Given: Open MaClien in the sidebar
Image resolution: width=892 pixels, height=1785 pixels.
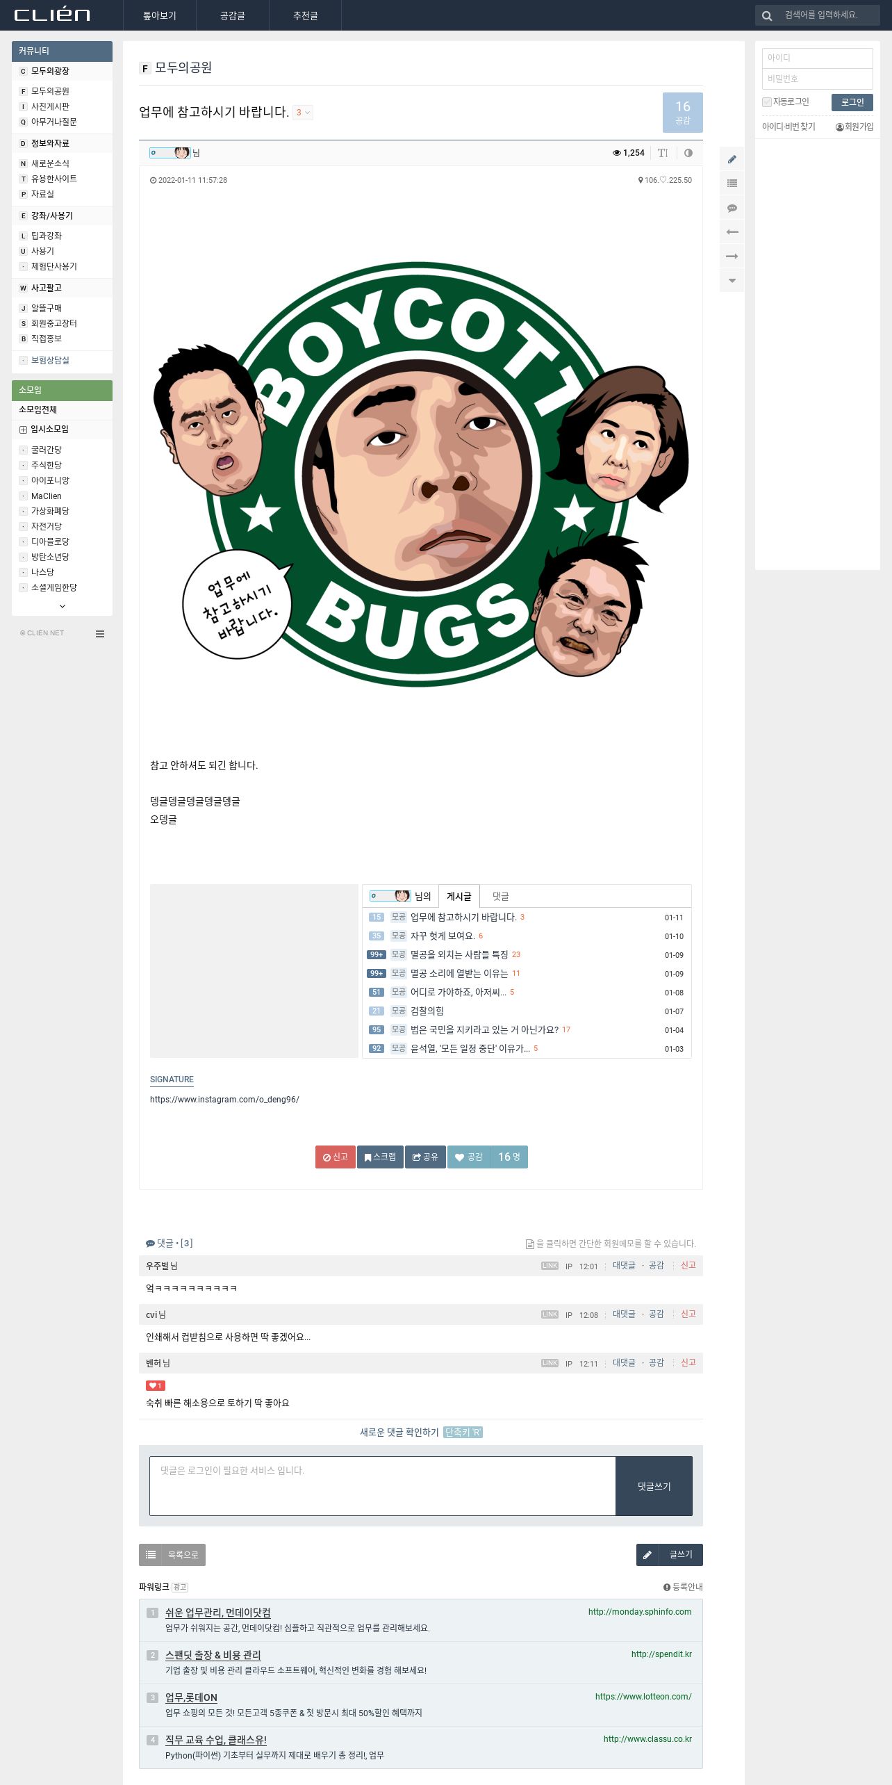Looking at the screenshot, I should point(47,496).
